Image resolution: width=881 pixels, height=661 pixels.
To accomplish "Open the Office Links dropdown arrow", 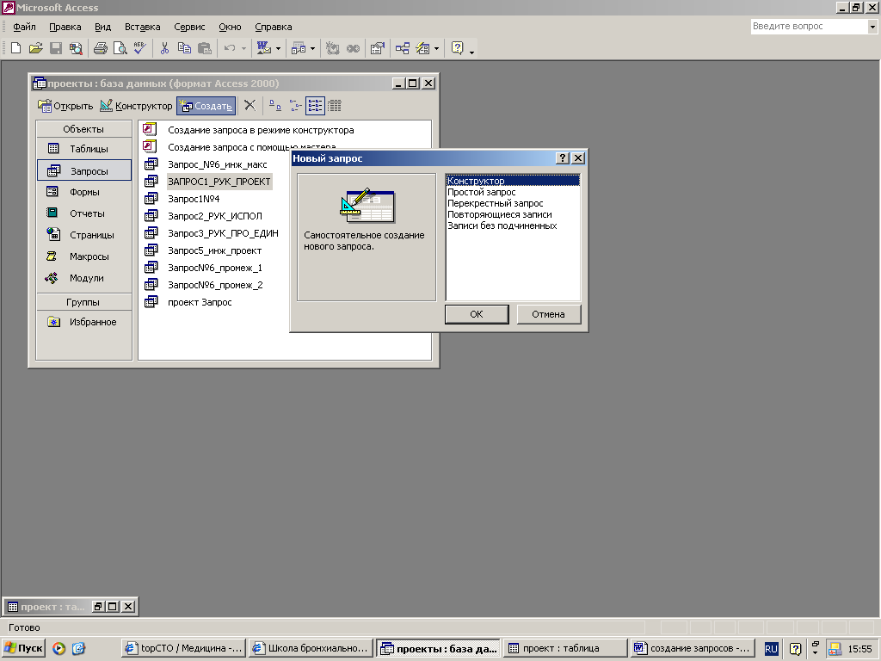I will (278, 49).
